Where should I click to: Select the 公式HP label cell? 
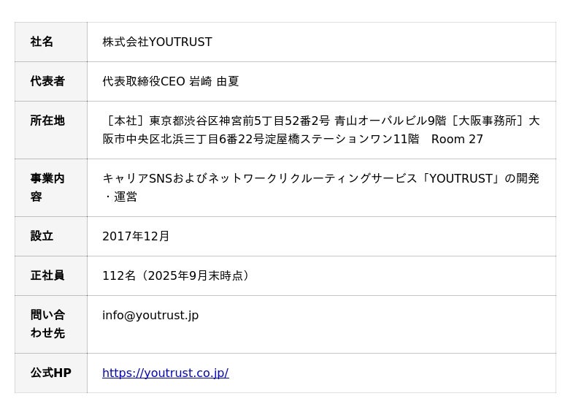(50, 373)
